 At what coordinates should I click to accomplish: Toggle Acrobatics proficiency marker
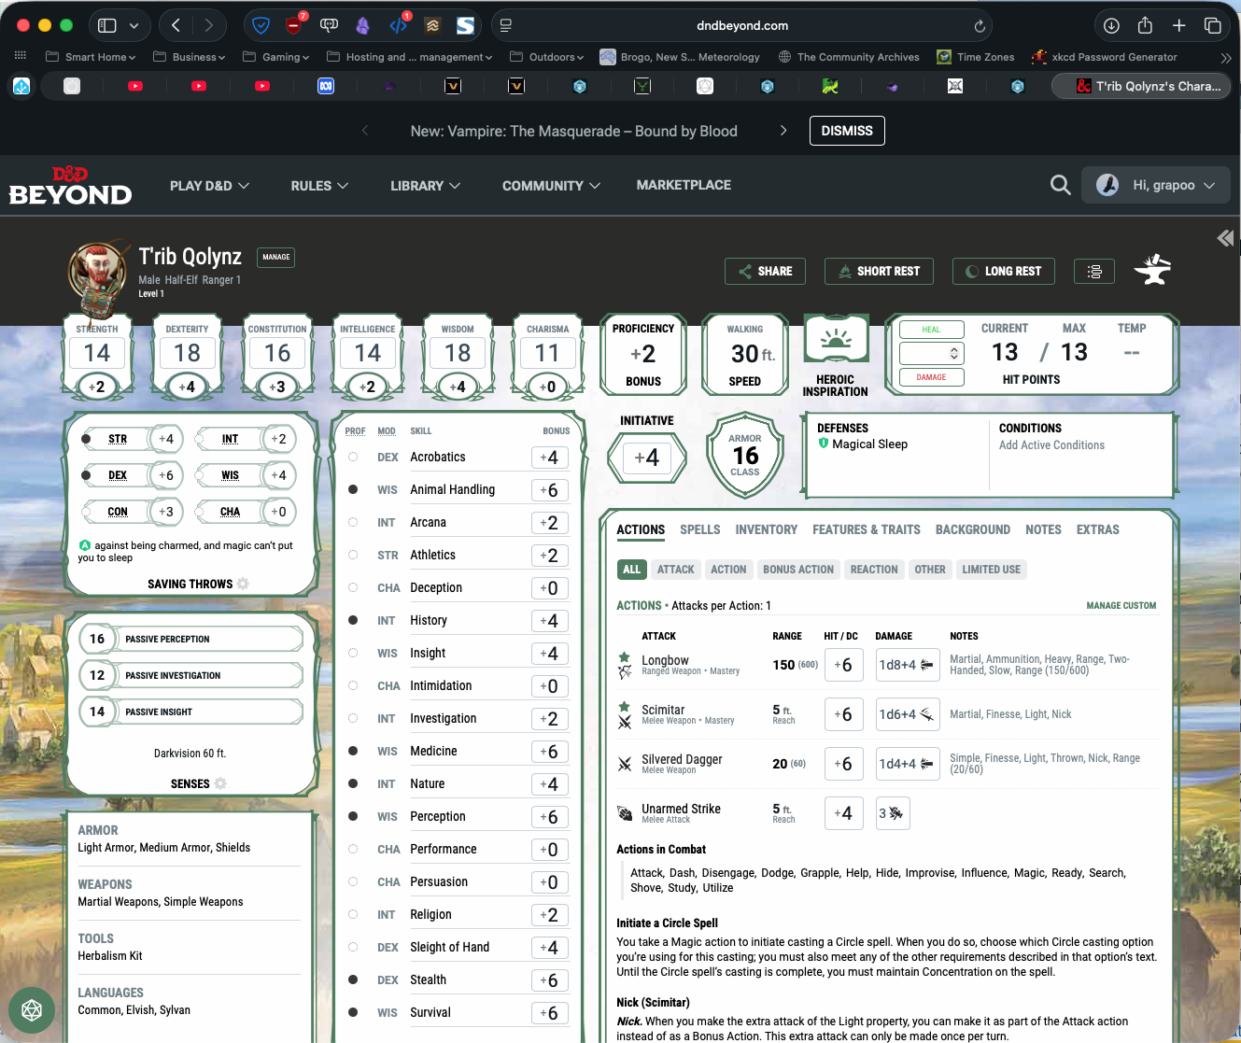(353, 457)
